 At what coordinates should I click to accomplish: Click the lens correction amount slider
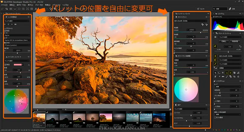[x=17, y=53]
